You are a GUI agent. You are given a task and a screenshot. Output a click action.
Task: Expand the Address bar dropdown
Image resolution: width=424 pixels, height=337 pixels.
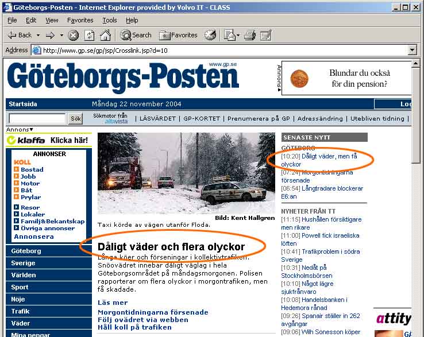click(412, 51)
